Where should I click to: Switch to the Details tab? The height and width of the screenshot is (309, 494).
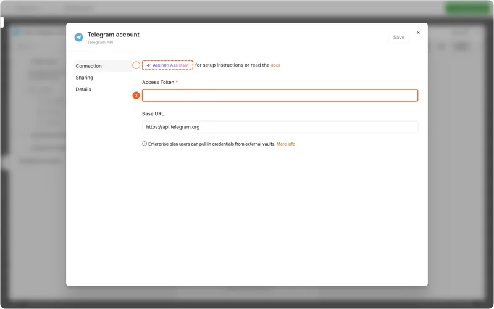[83, 89]
